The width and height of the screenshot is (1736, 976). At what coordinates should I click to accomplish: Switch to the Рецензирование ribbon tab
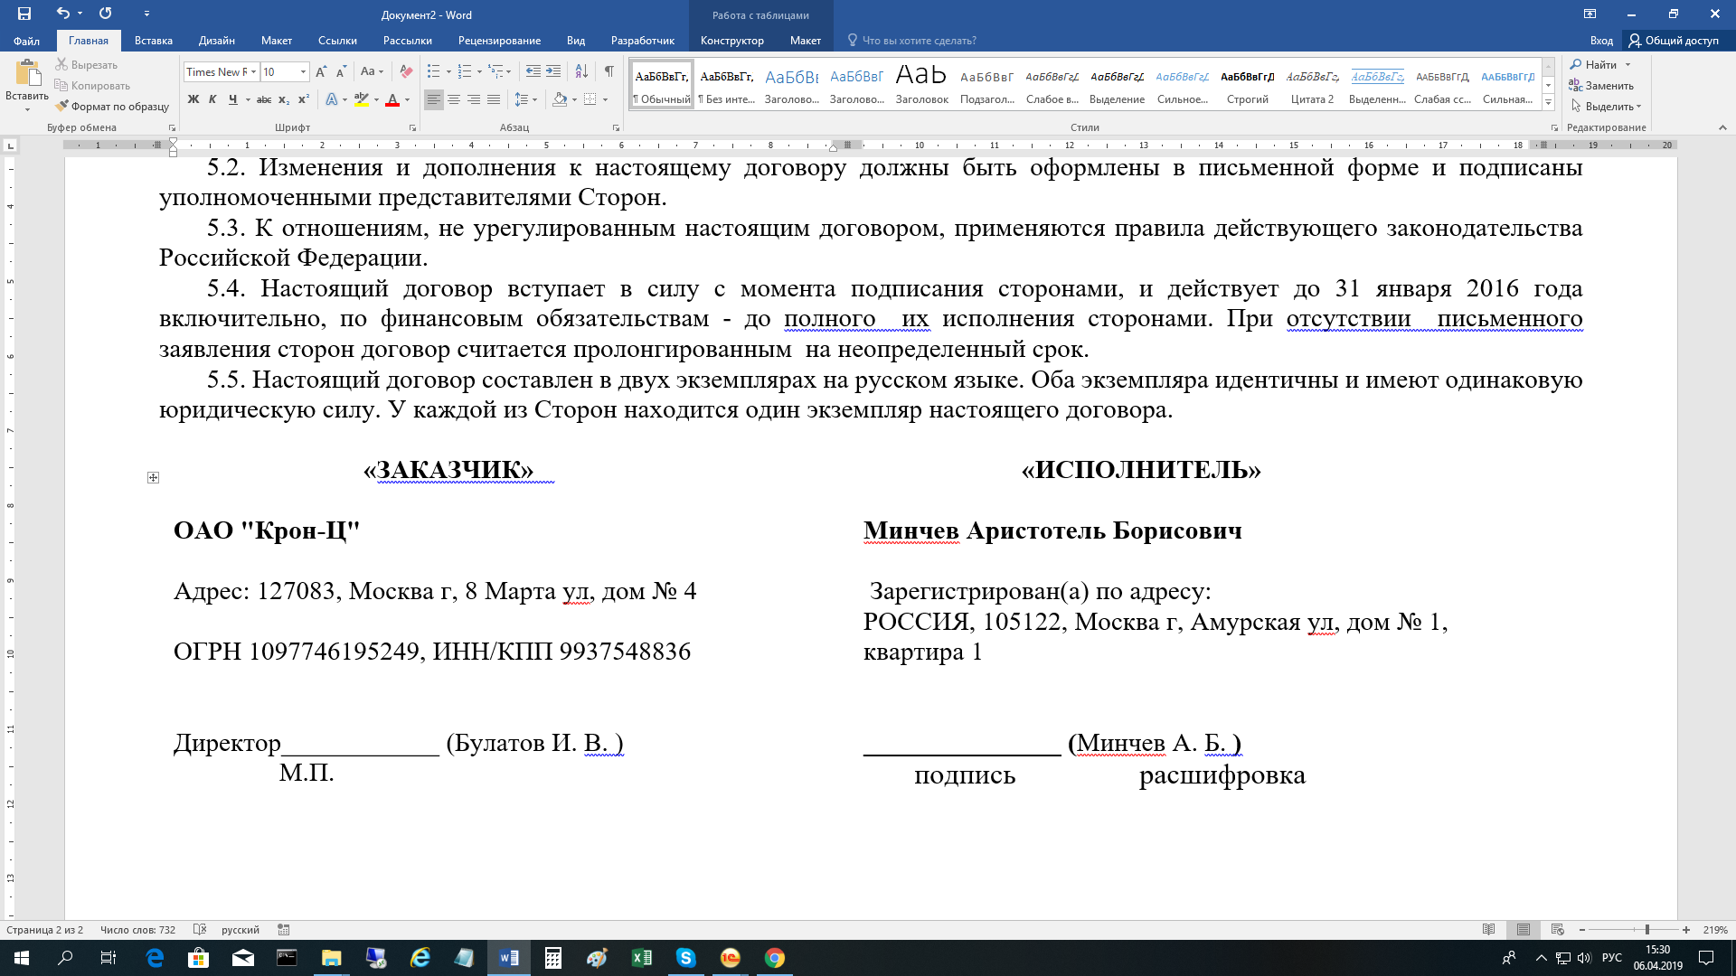[499, 41]
